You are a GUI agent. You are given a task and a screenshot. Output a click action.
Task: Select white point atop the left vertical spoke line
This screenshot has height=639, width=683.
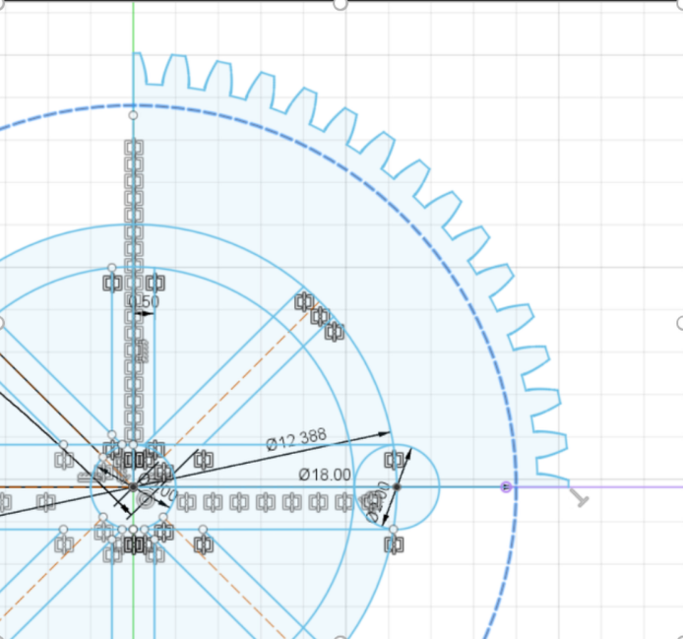tap(112, 267)
